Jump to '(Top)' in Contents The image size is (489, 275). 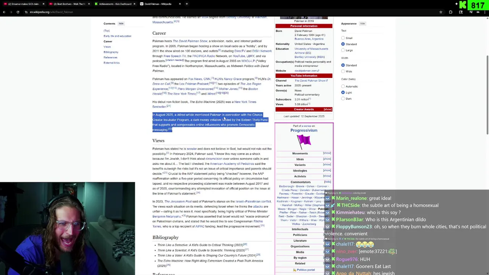click(107, 31)
